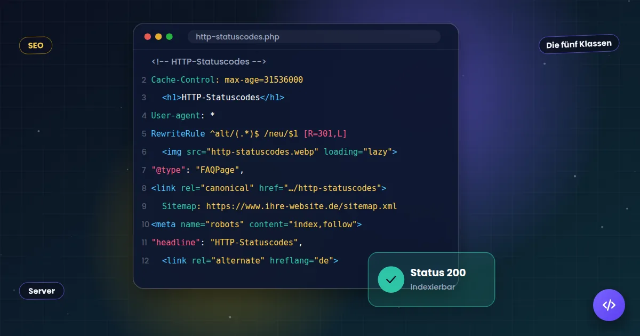Click the User-agent line

(x=183, y=116)
